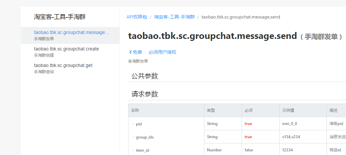
Task: Click the sidebar heading 淘宝客-工具-手淘群
Action: pos(60,17)
